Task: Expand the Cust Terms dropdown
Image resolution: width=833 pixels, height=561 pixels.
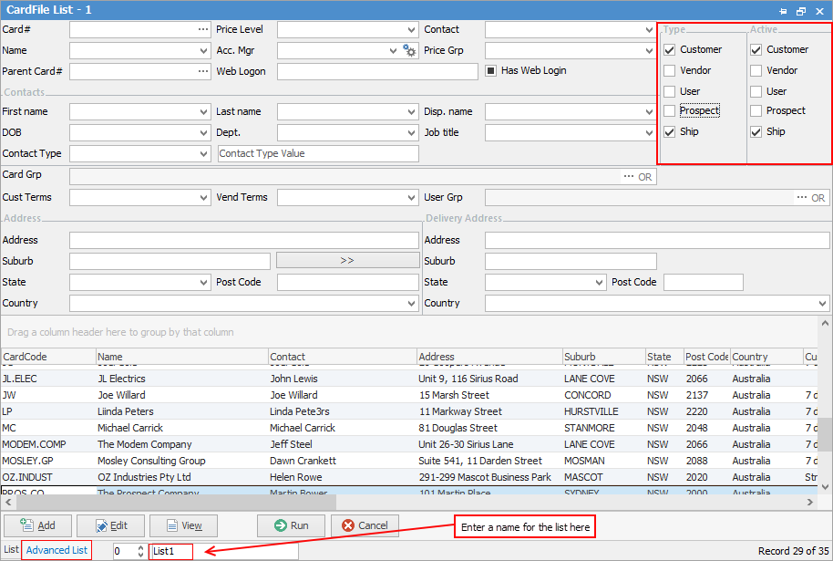Action: tap(203, 197)
